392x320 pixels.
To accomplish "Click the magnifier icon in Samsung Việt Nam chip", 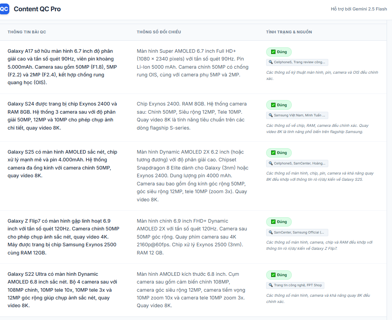I will pyautogui.click(x=270, y=115).
